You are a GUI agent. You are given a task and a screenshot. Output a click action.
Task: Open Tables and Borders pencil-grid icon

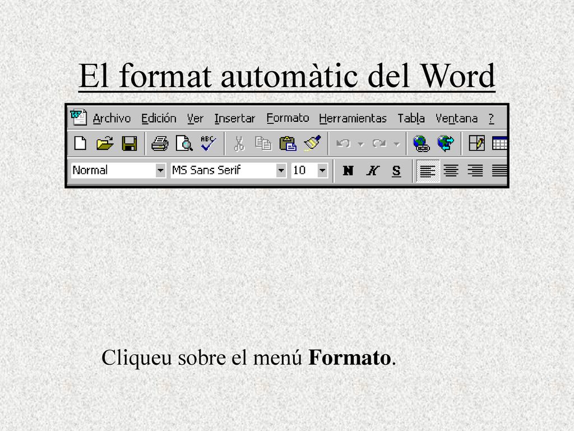(x=476, y=143)
